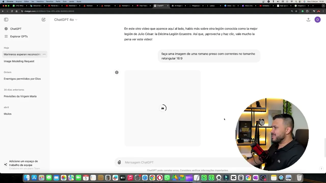Click the browser address bar URL
The width and height of the screenshot is (326, 183).
49,11
